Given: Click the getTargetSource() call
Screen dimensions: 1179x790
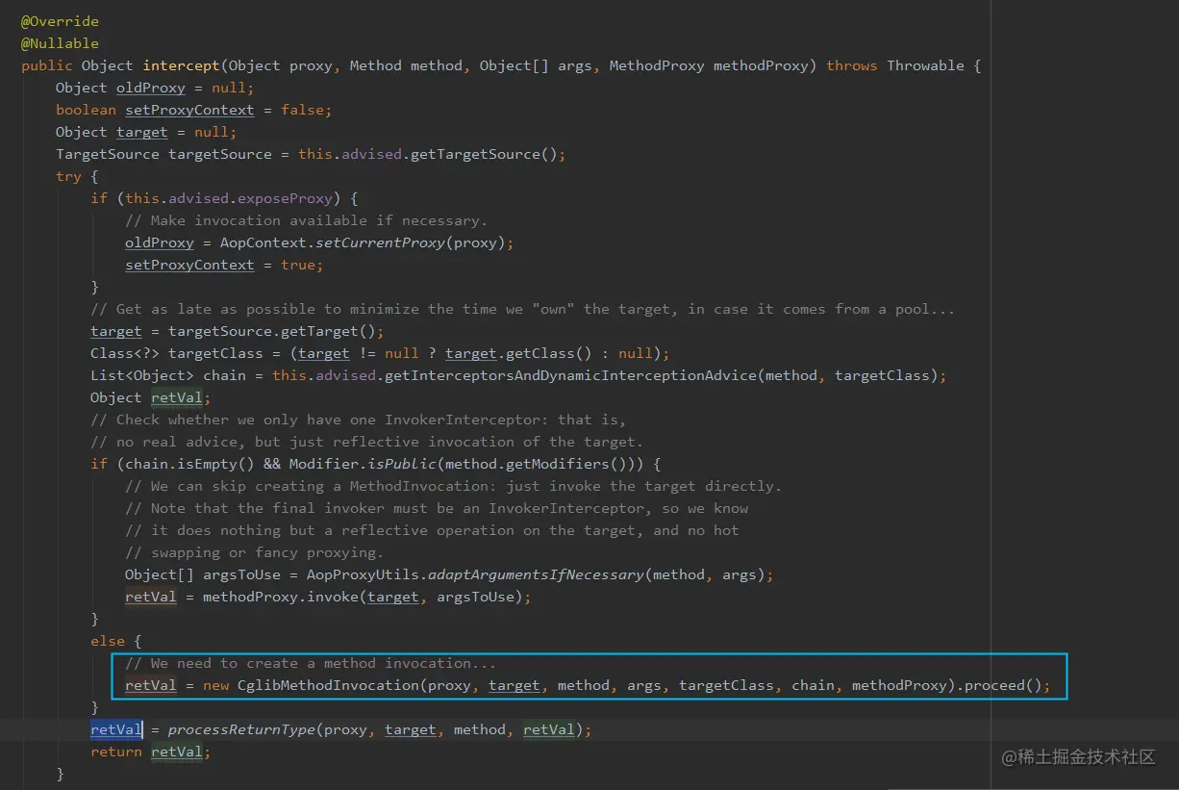Looking at the screenshot, I should pos(484,154).
